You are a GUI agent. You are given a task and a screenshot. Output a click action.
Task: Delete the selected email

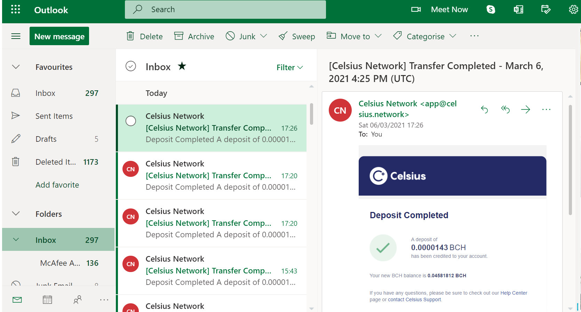[x=144, y=36]
